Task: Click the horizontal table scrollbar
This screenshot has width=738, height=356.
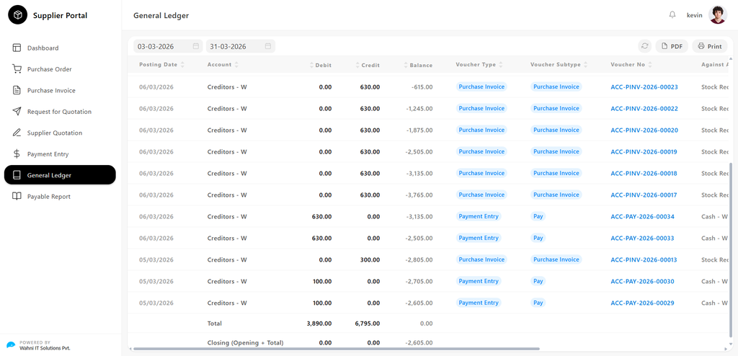Action: point(337,349)
